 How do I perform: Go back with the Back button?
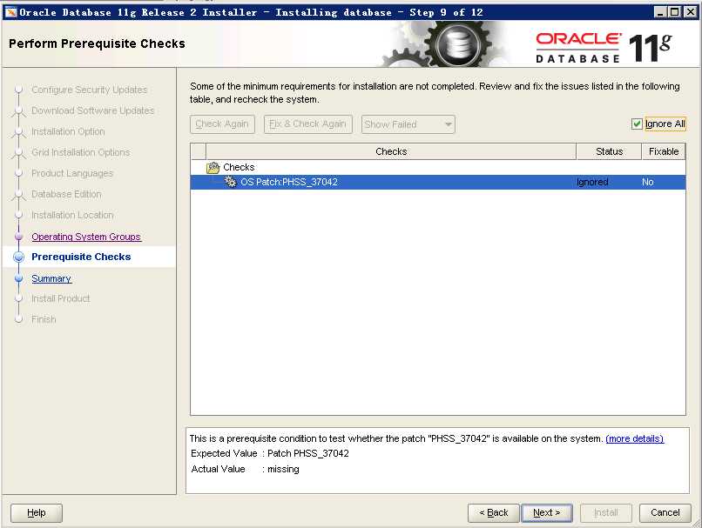point(493,513)
